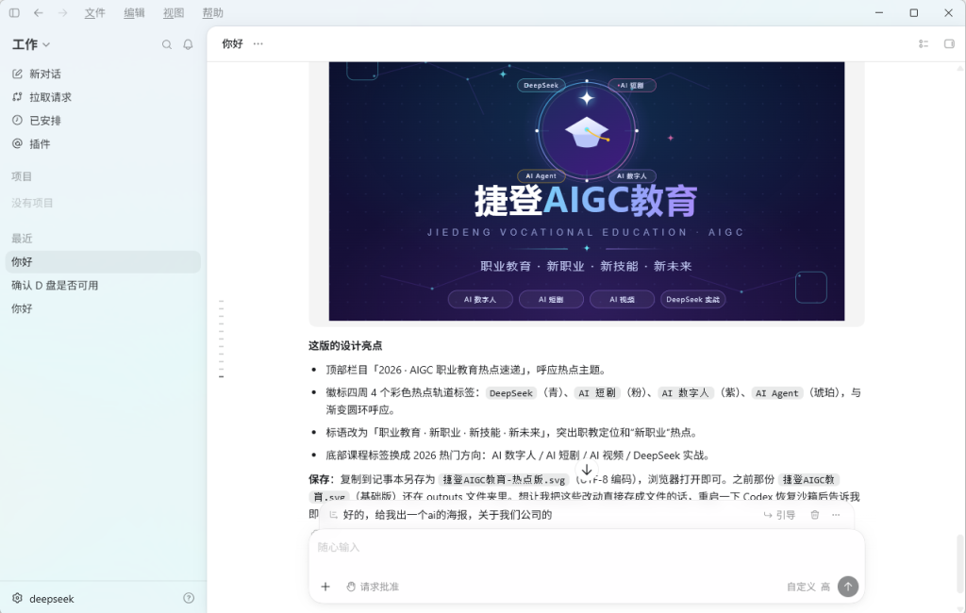Delete the queued message with trash icon
The image size is (966, 613).
click(814, 515)
